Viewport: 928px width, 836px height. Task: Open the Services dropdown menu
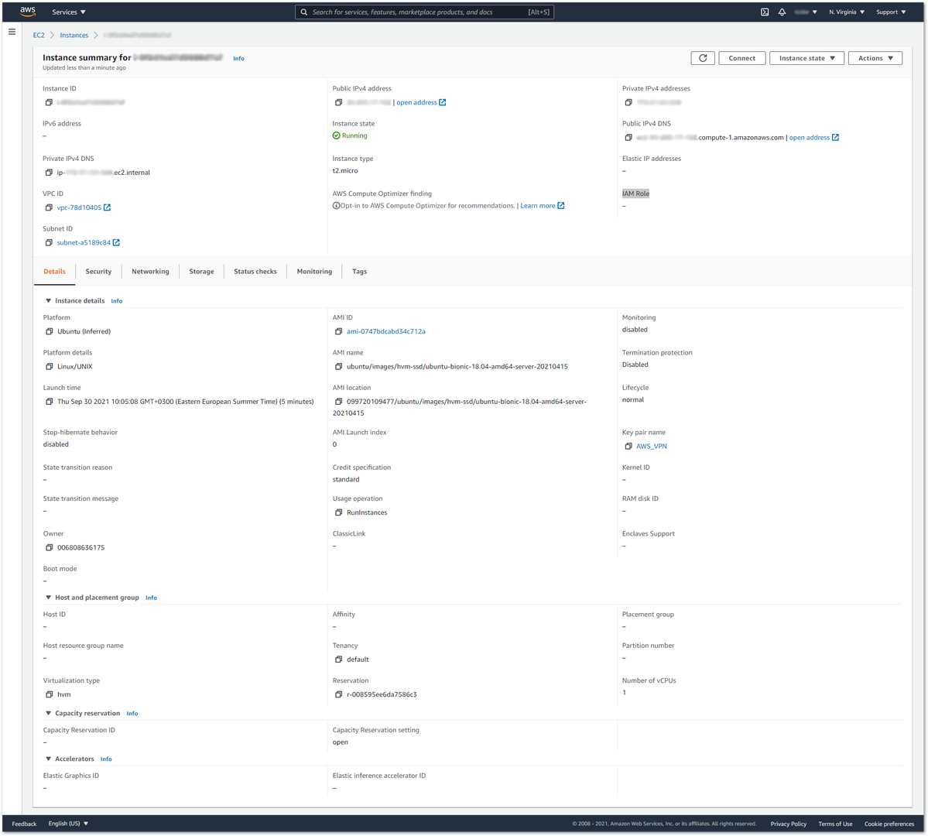point(69,12)
